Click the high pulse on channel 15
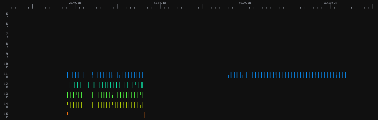The image size is (378, 120). point(105,113)
